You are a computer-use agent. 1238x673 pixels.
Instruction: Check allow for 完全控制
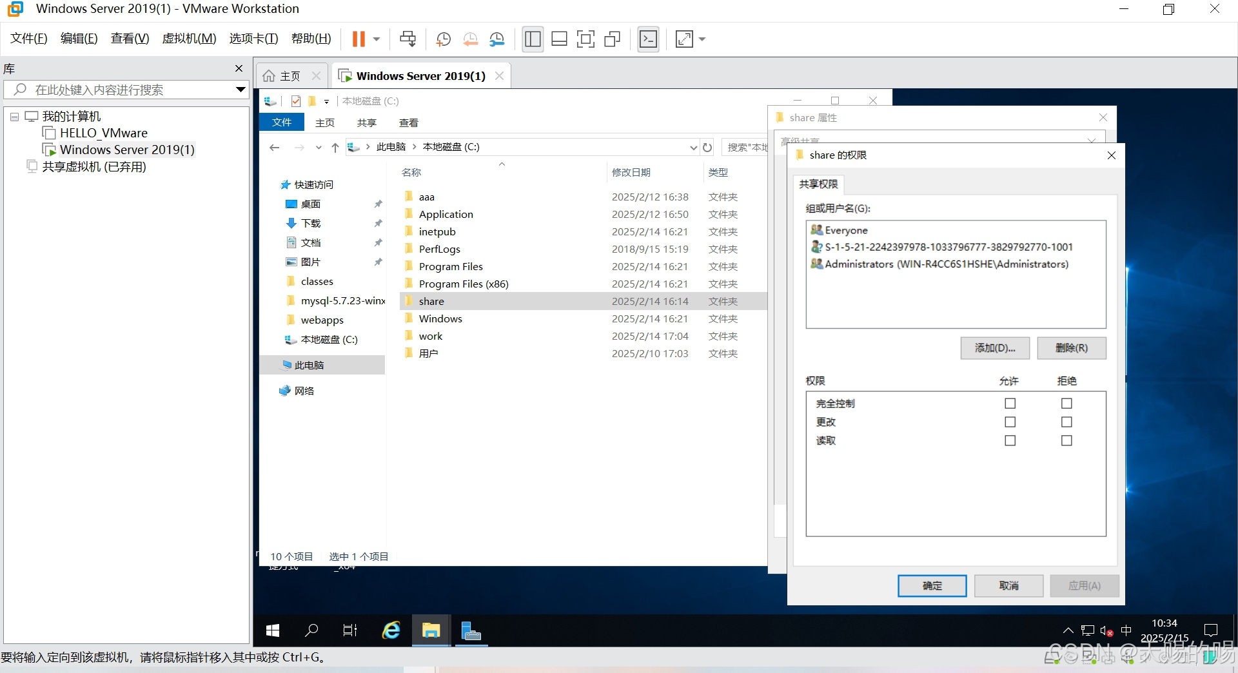pos(1010,404)
